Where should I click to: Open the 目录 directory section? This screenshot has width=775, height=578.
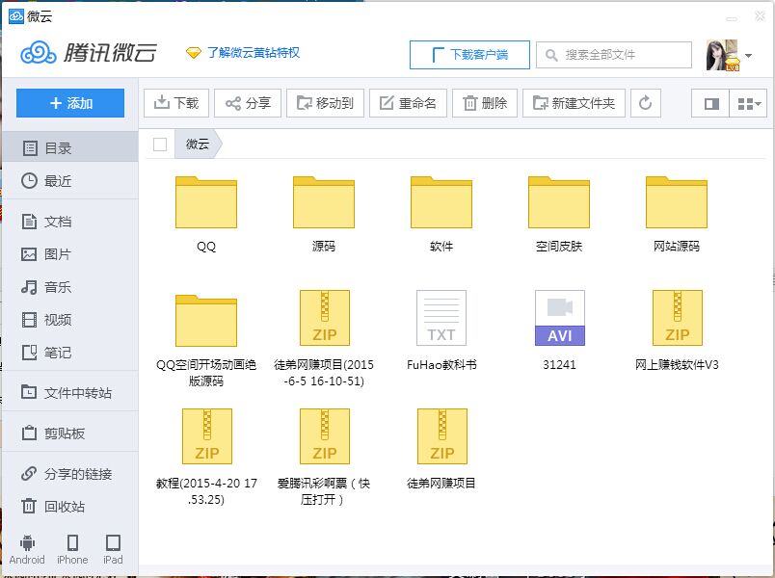tap(69, 147)
